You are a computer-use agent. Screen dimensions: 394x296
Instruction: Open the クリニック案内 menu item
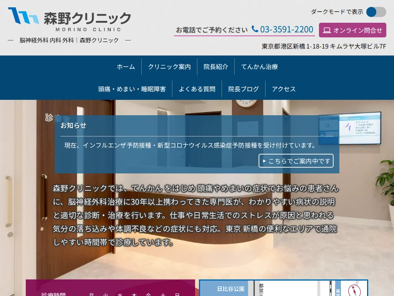point(169,67)
